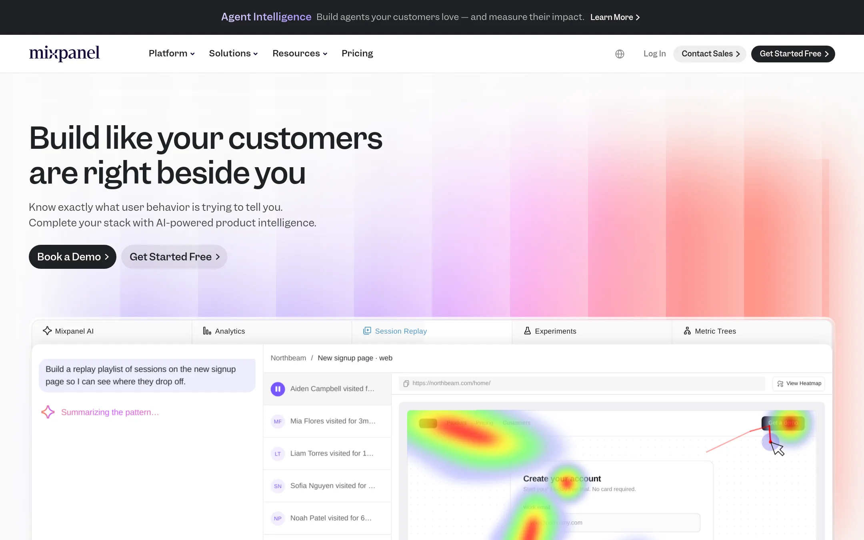864x540 pixels.
Task: Click the heatmap replay preview
Action: [612, 472]
